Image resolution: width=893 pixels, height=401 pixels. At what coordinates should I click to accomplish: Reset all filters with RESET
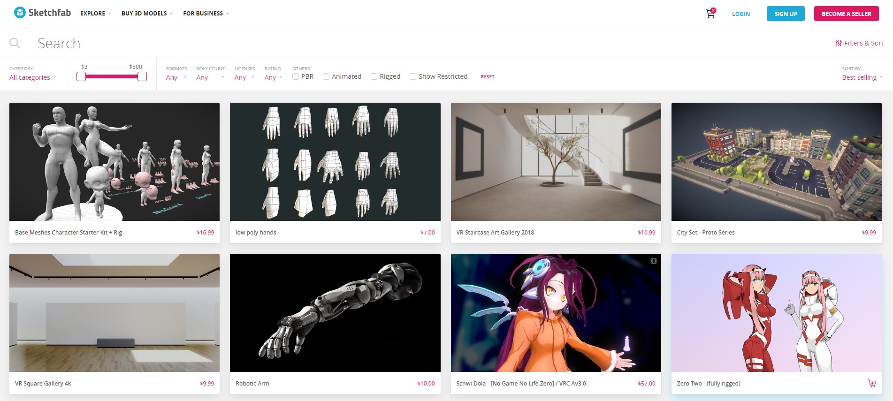[488, 76]
